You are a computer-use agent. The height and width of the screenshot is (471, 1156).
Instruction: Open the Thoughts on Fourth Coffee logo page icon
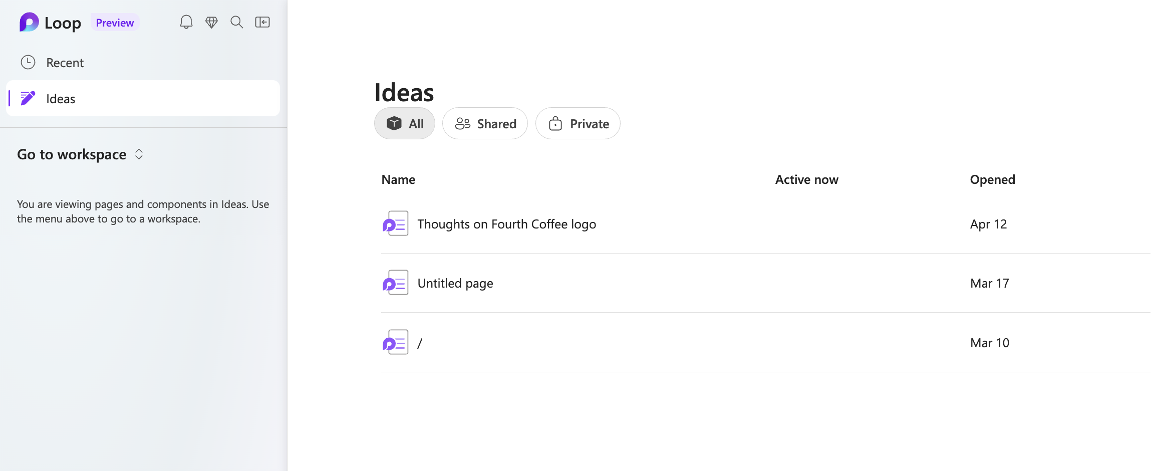396,223
